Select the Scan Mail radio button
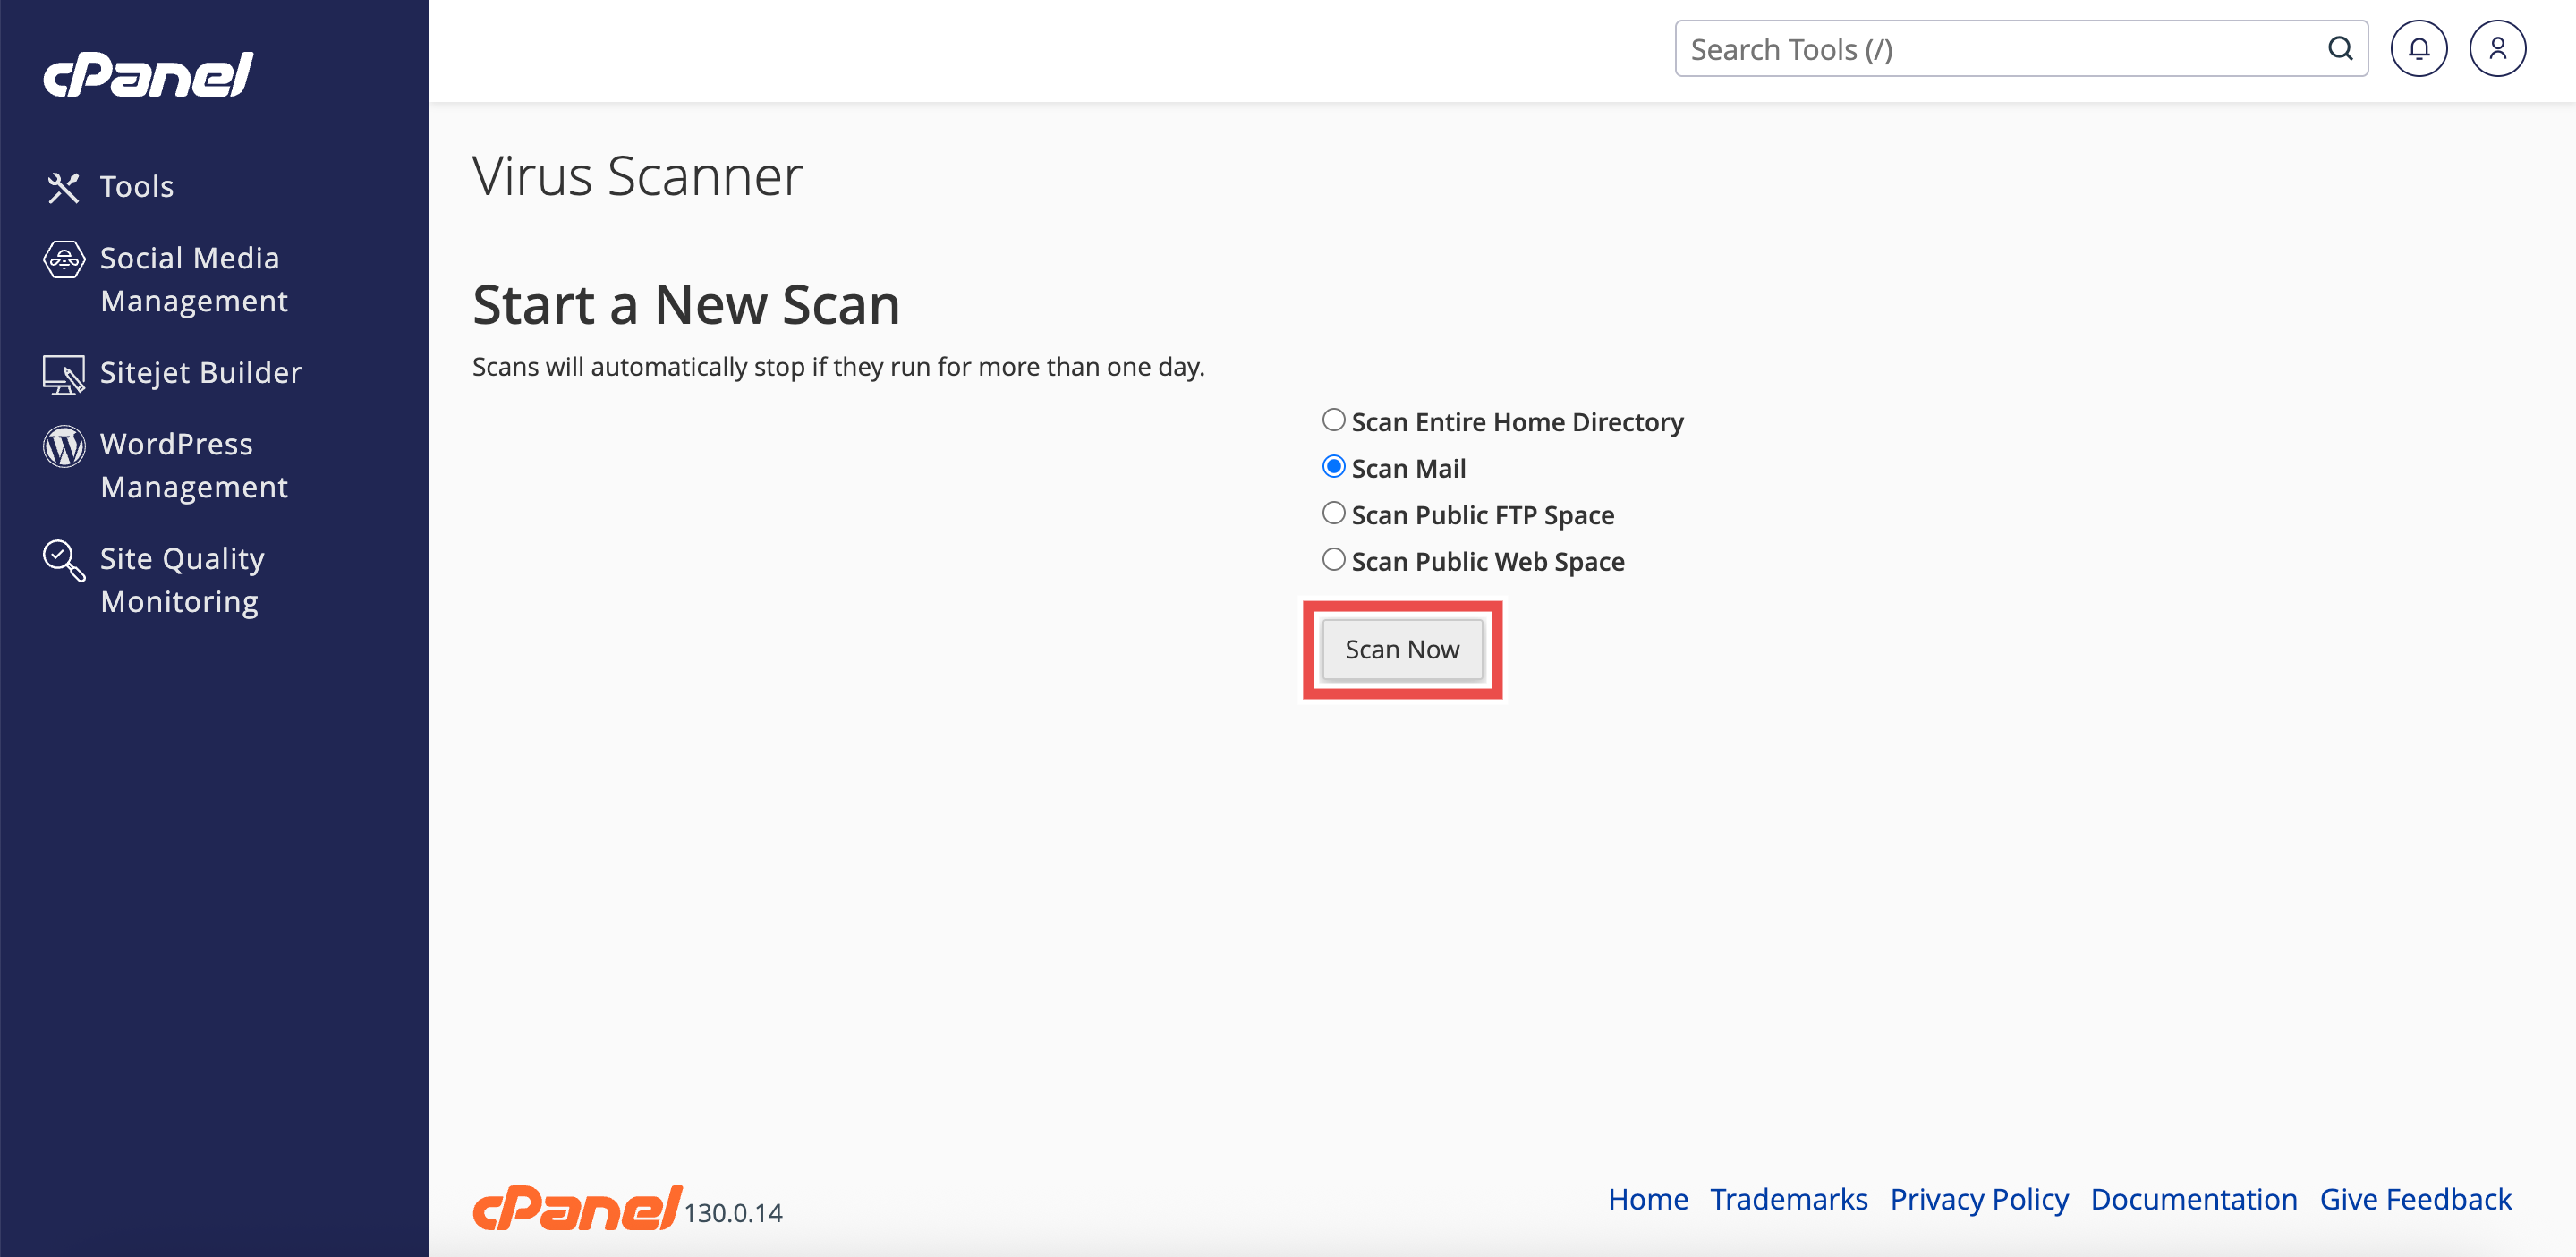The image size is (2576, 1257). (x=1333, y=467)
